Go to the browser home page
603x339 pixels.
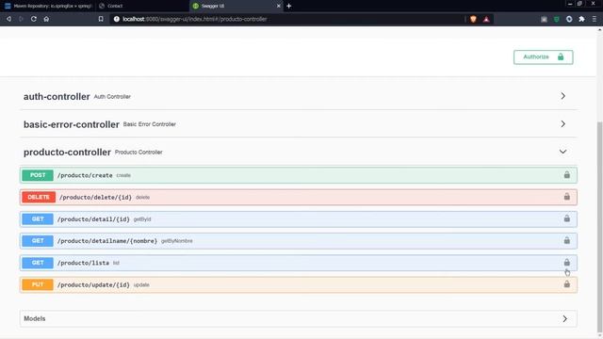click(46, 19)
